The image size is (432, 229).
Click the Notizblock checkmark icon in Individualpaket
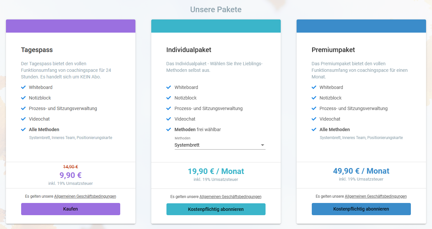tap(168, 98)
